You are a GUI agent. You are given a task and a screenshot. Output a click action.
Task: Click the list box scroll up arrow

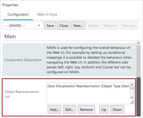(x=132, y=85)
